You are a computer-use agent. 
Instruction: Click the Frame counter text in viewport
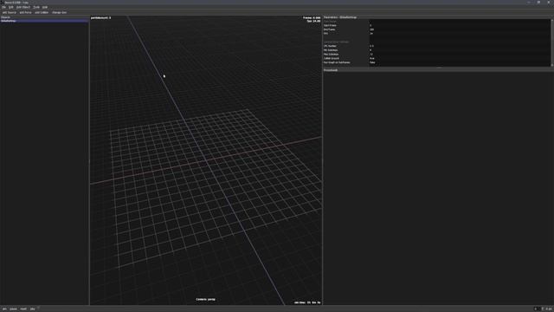pyautogui.click(x=312, y=17)
